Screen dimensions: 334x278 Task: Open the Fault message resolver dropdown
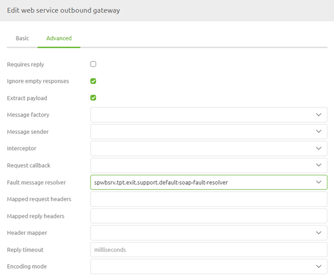pos(209,182)
